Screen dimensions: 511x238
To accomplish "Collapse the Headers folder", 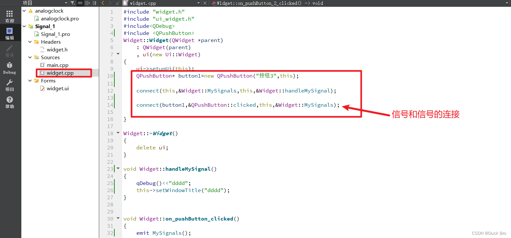I will tap(30, 42).
